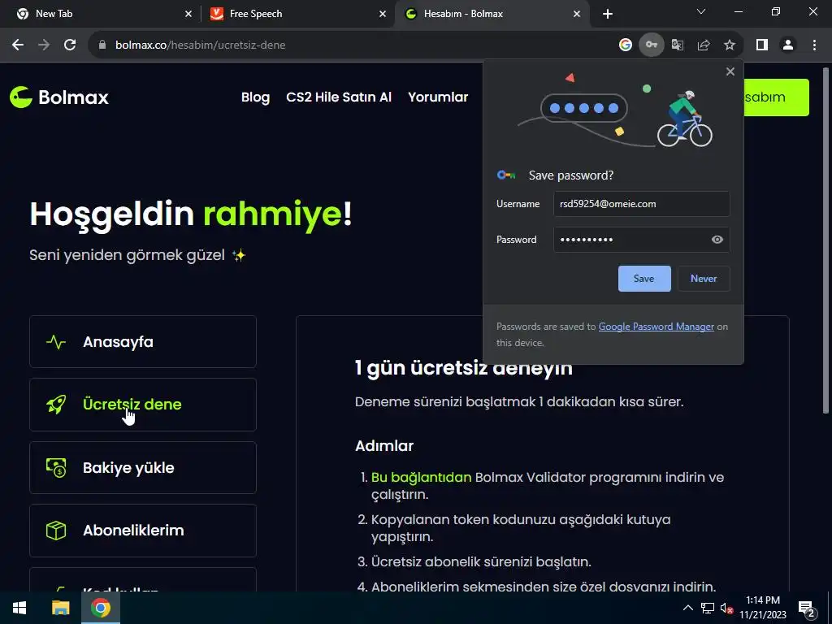Close the Free Speech tab

tap(383, 15)
